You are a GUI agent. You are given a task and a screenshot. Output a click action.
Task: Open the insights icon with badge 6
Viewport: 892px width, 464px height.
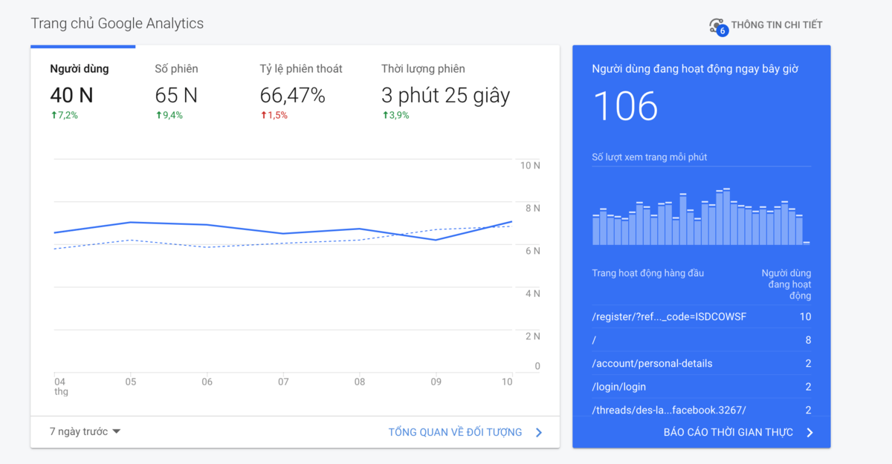(x=718, y=27)
